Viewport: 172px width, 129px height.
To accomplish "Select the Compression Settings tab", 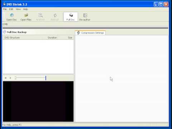I will 90,33.
